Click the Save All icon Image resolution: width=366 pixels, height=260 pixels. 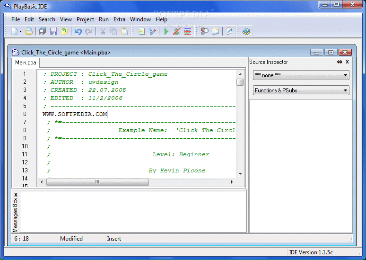[42, 31]
